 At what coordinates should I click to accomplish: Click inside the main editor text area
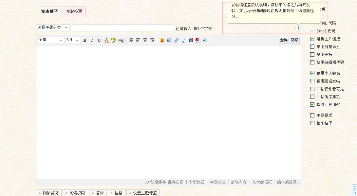[169, 112]
